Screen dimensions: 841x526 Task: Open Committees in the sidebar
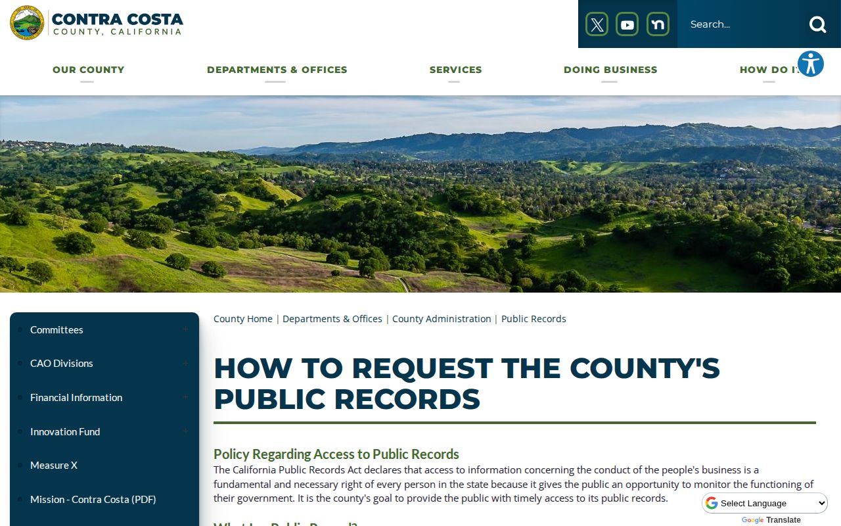pos(57,329)
